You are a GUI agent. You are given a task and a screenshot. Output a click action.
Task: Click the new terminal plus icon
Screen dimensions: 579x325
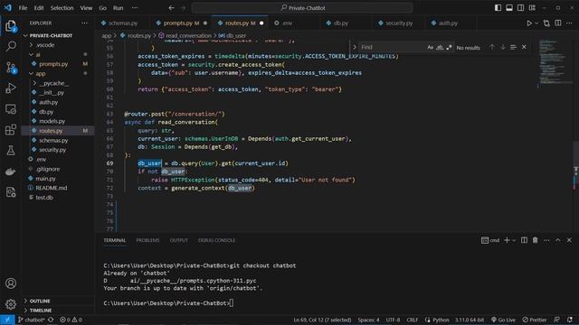click(x=507, y=240)
